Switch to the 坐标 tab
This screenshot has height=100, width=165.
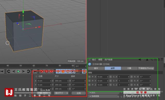[113, 68]
